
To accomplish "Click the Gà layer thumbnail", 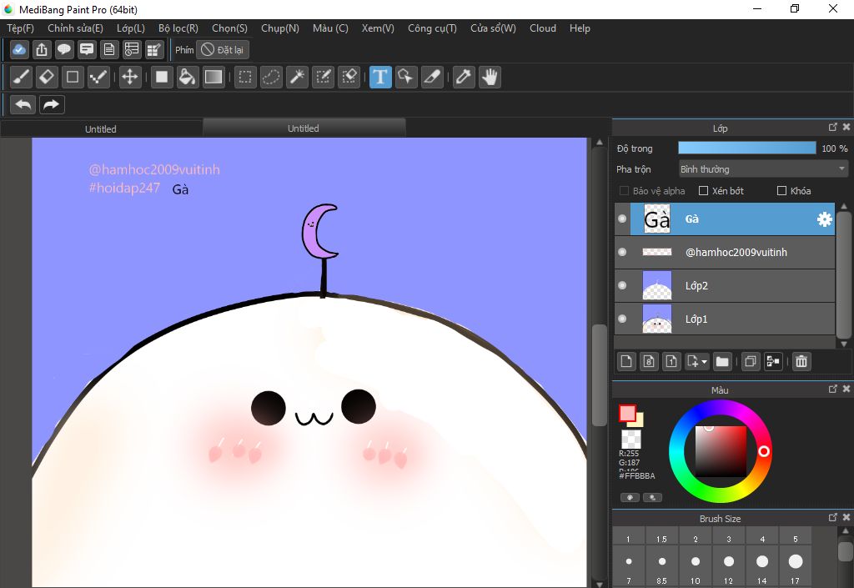I will coord(657,219).
